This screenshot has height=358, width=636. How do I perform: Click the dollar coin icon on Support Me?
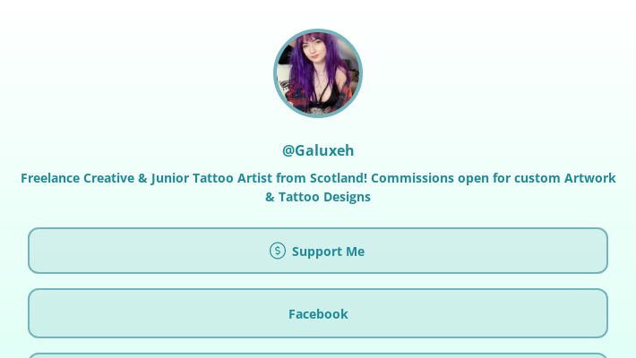(278, 251)
